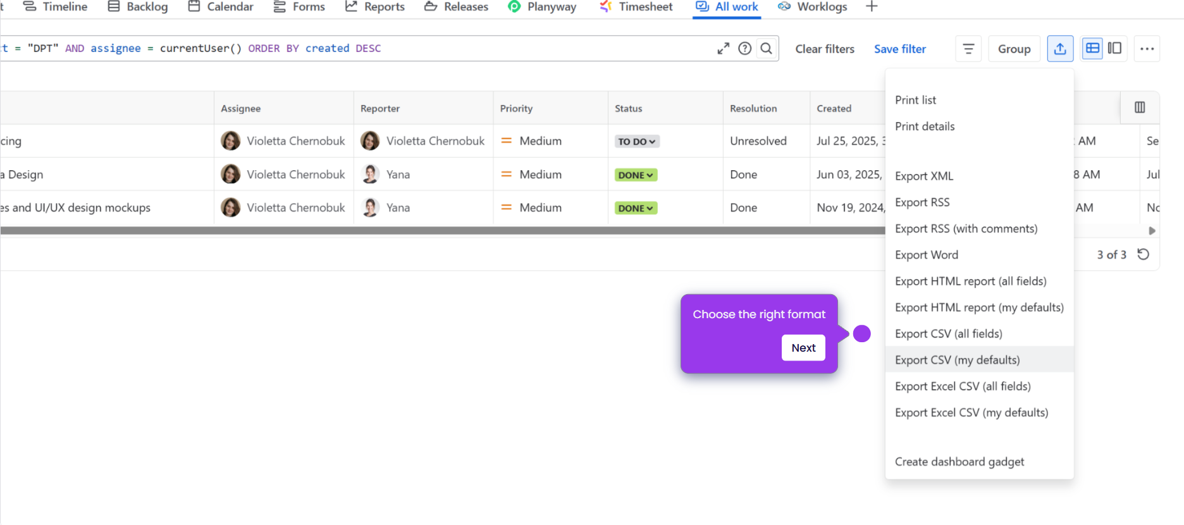Click Next in the purple tooltip
This screenshot has height=525, width=1184.
[x=803, y=348]
